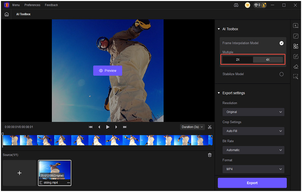
Task: Collapse the AI Toolbox section
Action: click(x=219, y=29)
